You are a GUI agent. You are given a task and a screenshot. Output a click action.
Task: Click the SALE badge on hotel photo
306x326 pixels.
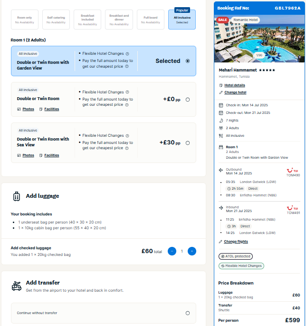[222, 20]
